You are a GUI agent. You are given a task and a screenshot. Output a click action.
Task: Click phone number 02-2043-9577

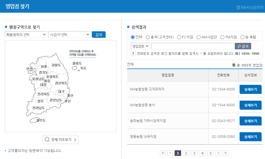pos(223,121)
